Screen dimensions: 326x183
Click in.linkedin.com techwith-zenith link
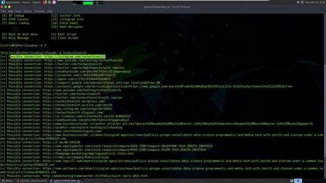click(x=87, y=116)
